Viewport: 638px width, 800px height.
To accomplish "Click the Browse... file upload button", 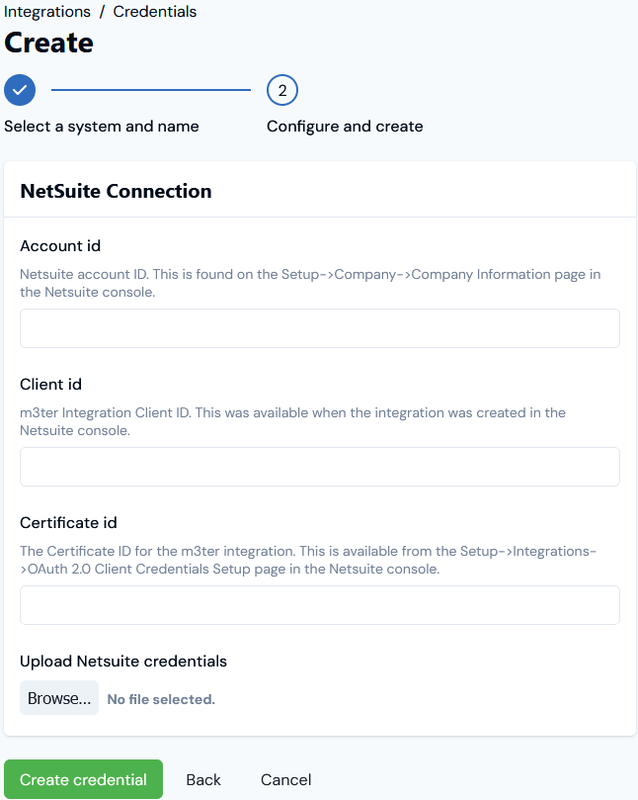I will (x=59, y=698).
